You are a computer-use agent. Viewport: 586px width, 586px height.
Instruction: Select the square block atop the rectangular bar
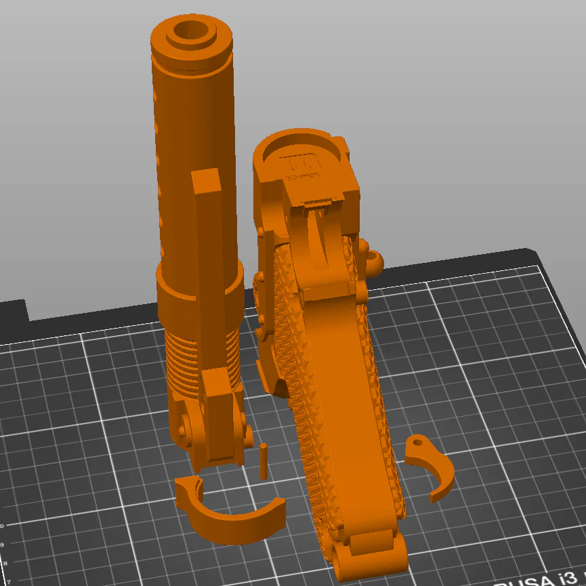pyautogui.click(x=207, y=180)
